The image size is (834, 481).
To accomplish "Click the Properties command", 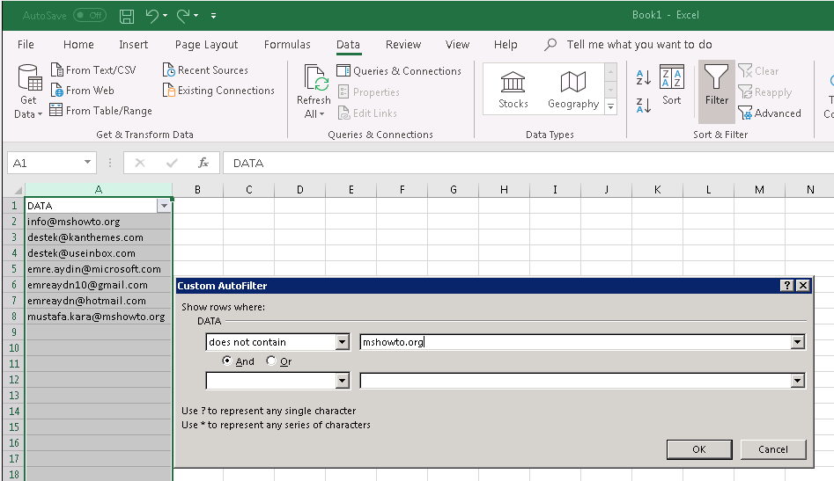I will point(368,91).
